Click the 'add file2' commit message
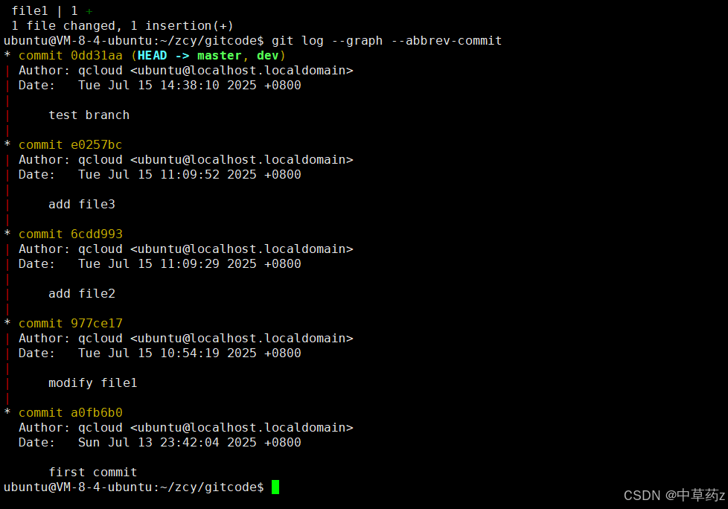This screenshot has width=728, height=509. (x=82, y=294)
